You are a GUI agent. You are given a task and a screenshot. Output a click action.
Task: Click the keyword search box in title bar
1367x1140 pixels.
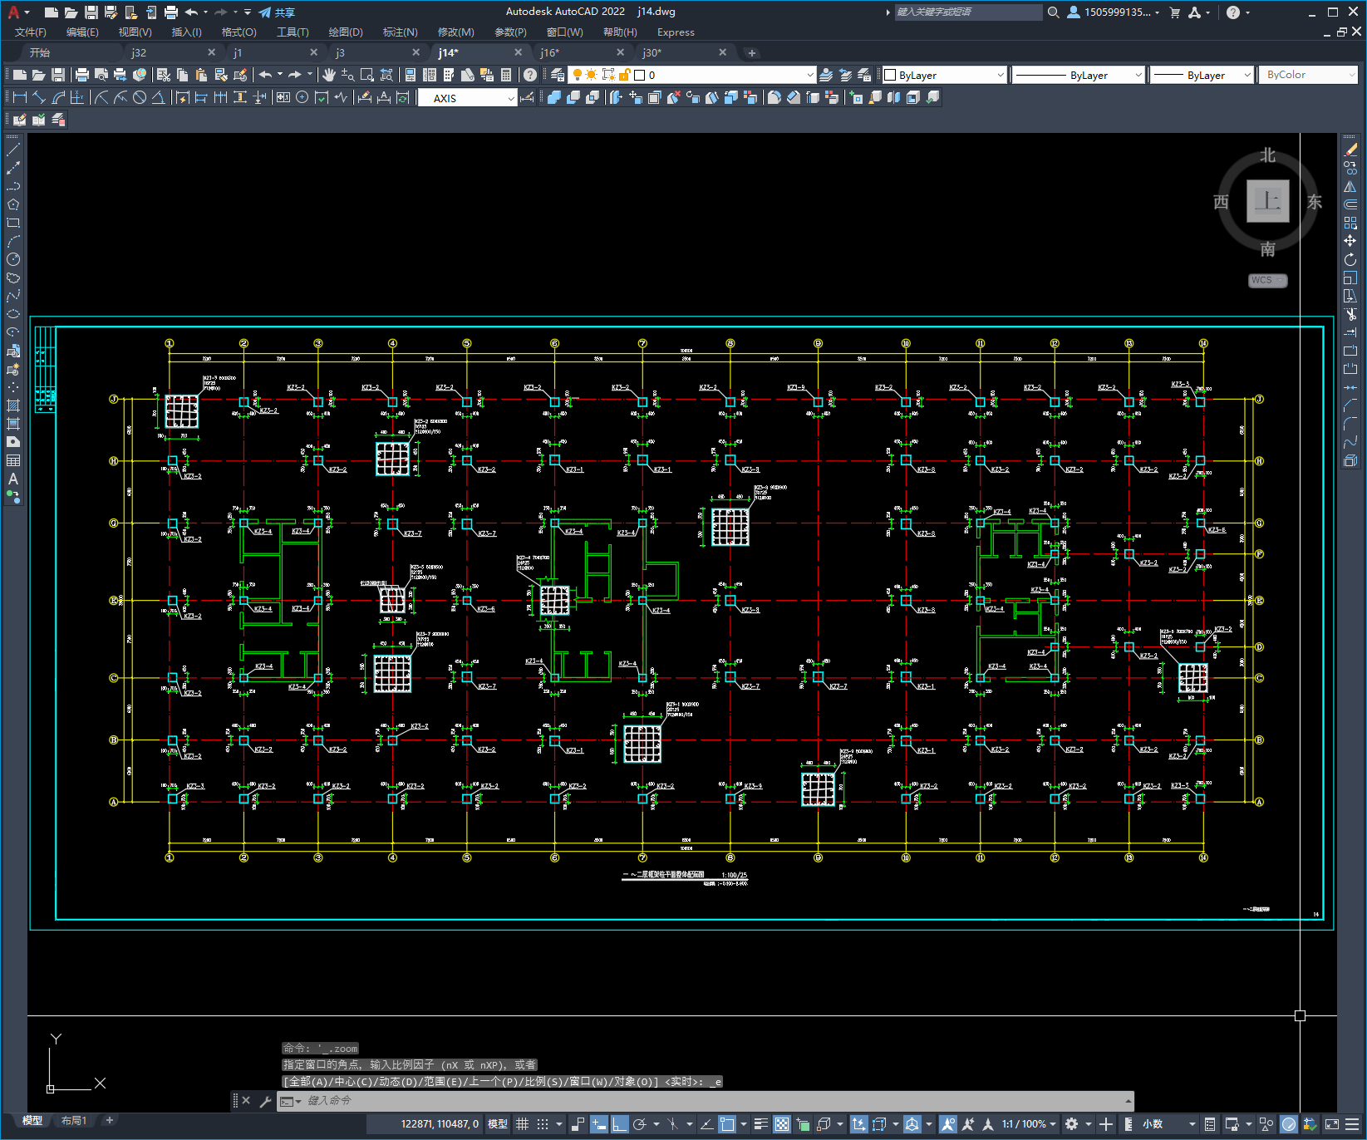968,12
